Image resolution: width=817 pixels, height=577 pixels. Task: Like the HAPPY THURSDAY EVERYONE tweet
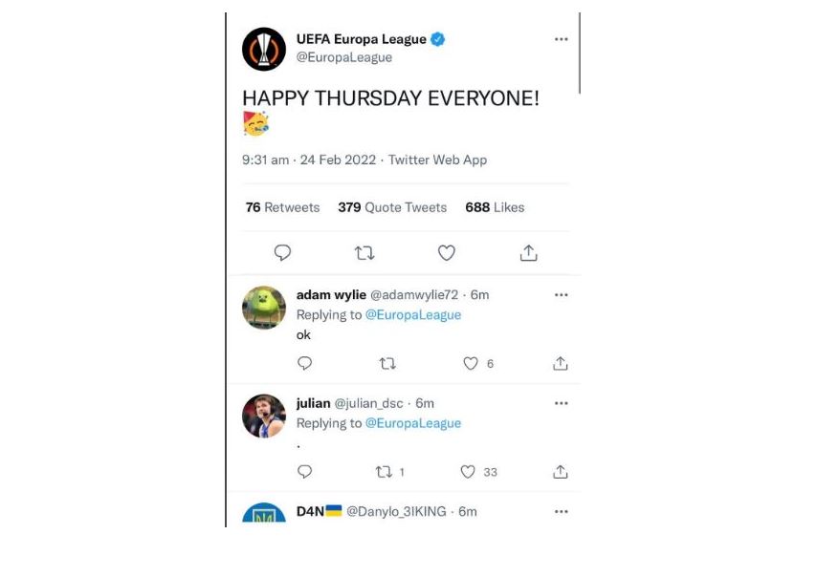(x=447, y=253)
